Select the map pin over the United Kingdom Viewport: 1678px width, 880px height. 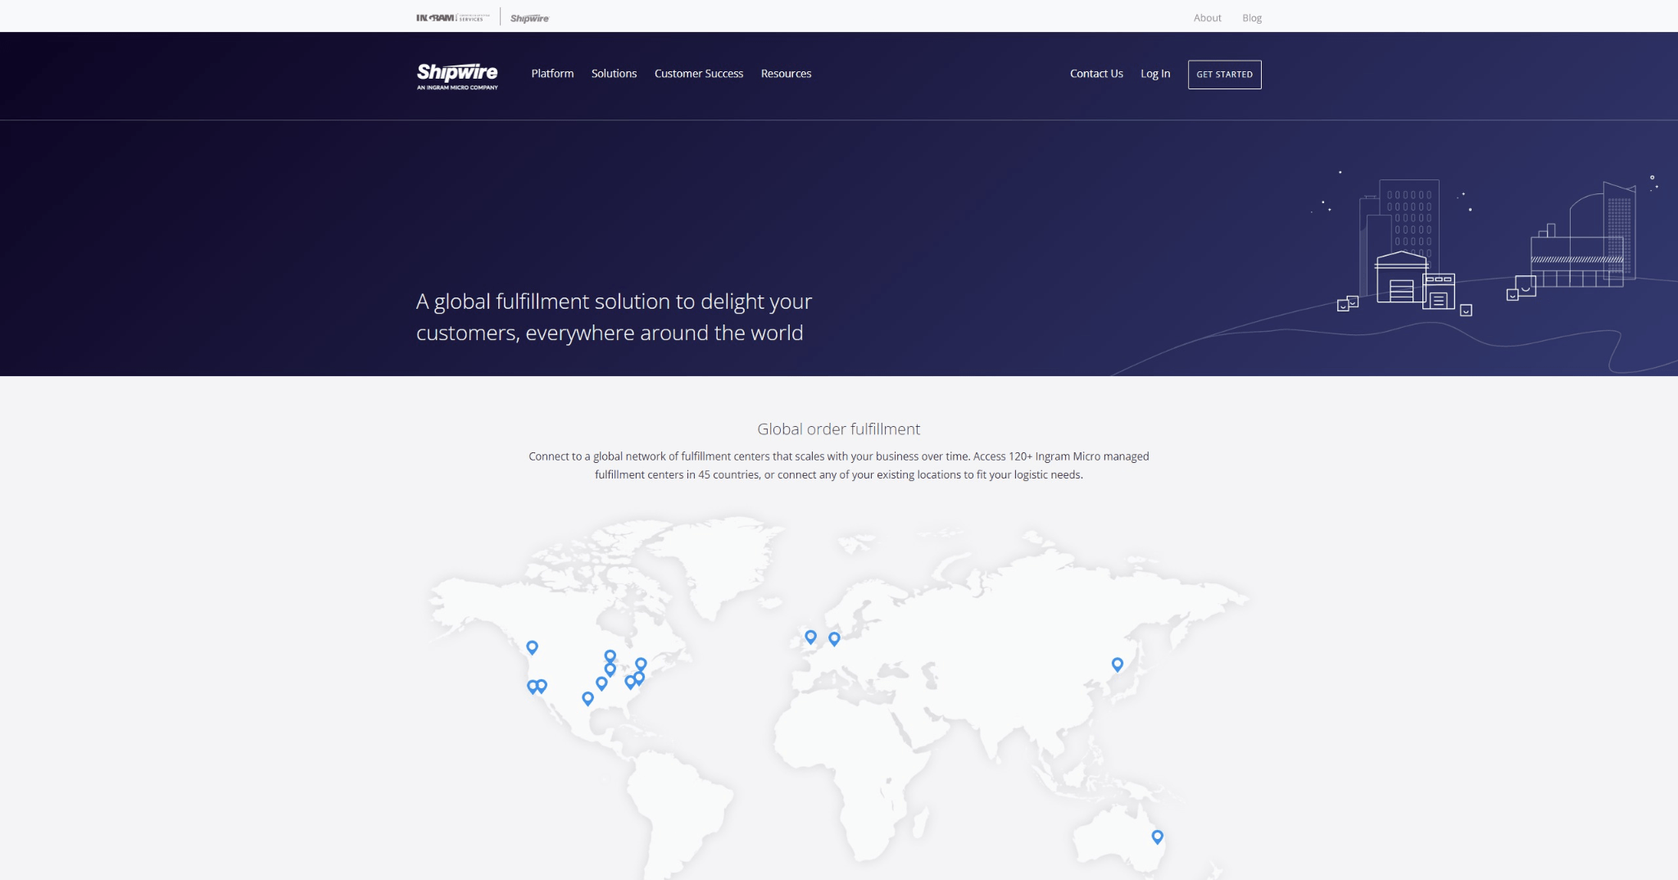pos(810,637)
